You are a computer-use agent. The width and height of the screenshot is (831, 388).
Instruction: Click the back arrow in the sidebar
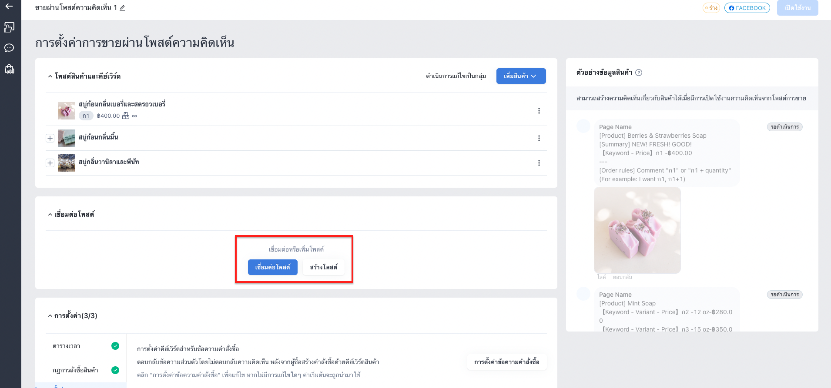[x=9, y=7]
